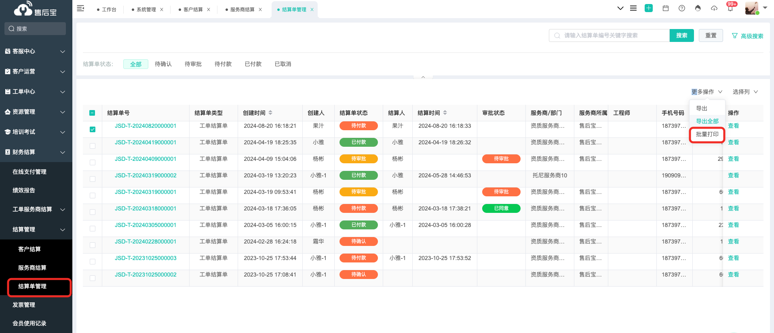Open 高级搜索 advanced search
The image size is (774, 333).
[x=748, y=36]
